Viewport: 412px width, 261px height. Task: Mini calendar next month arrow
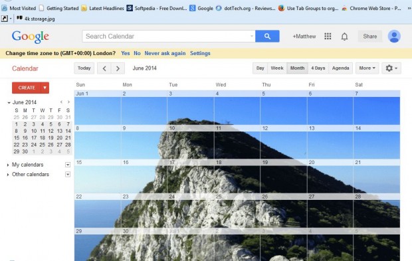tap(68, 102)
